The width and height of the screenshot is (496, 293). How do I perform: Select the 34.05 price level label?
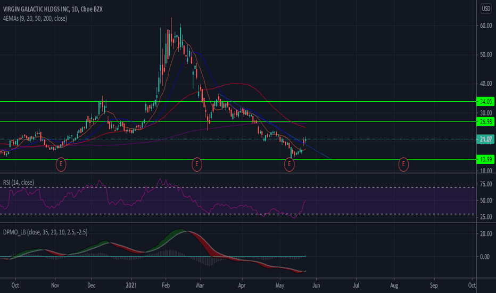(485, 102)
